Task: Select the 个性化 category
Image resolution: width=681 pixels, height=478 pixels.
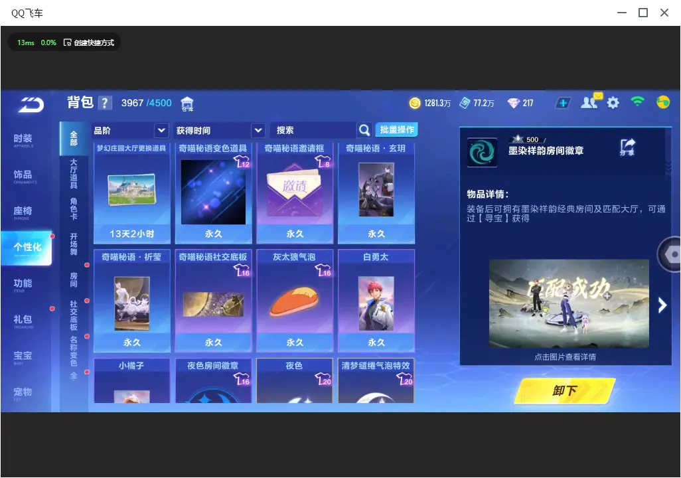Action: pos(27,247)
